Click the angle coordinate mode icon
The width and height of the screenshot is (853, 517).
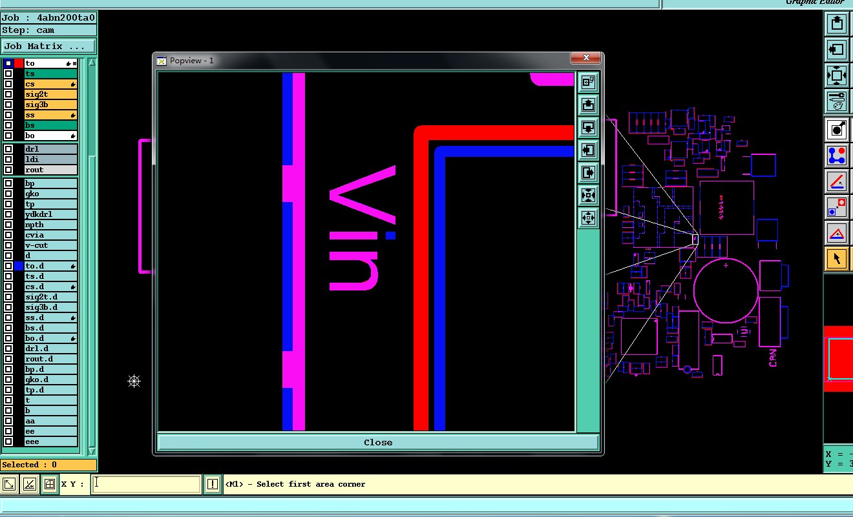pos(29,484)
